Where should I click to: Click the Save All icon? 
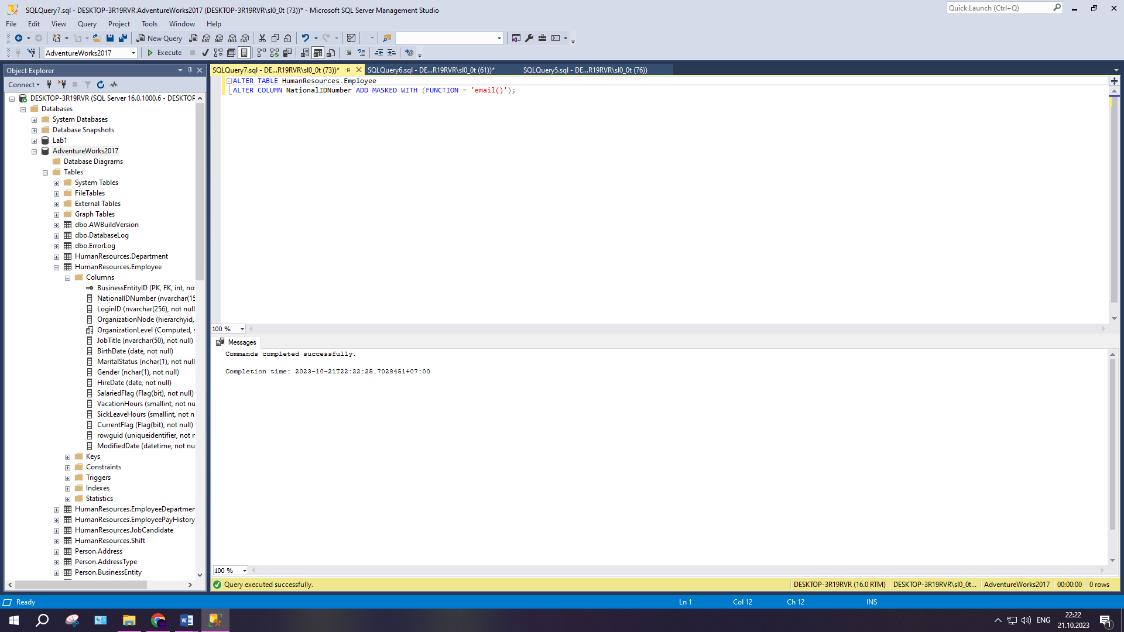pos(123,38)
